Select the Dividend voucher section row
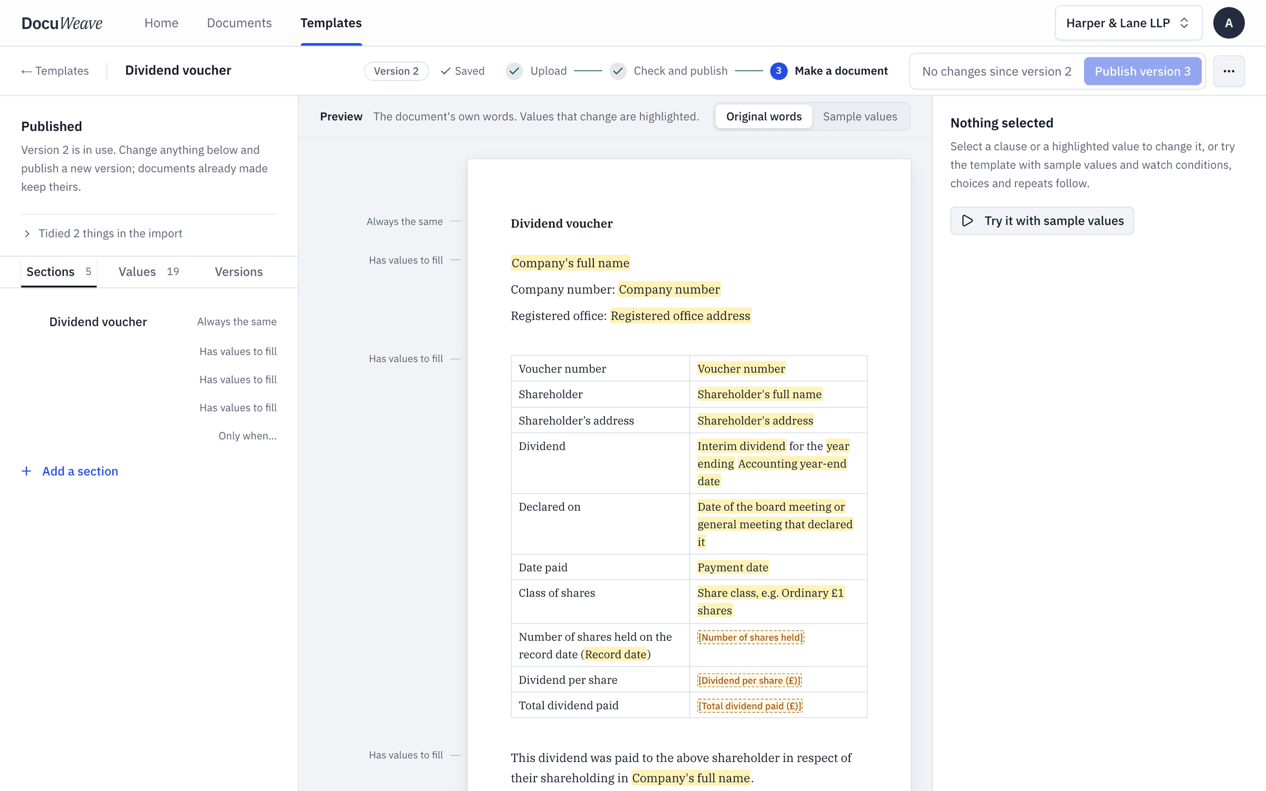Image resolution: width=1266 pixels, height=791 pixels. (149, 322)
